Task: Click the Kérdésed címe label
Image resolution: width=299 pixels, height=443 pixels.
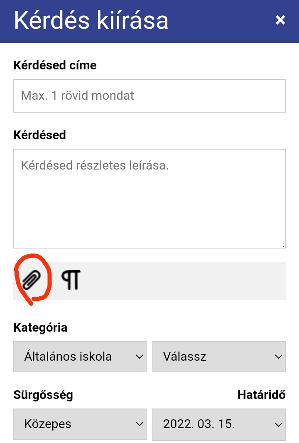Action: pyautogui.click(x=55, y=65)
